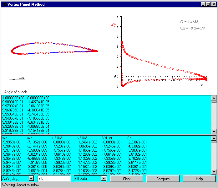218x188 pixels.
Task: Click the angle value field showing 8.0
Action: [x=54, y=179]
